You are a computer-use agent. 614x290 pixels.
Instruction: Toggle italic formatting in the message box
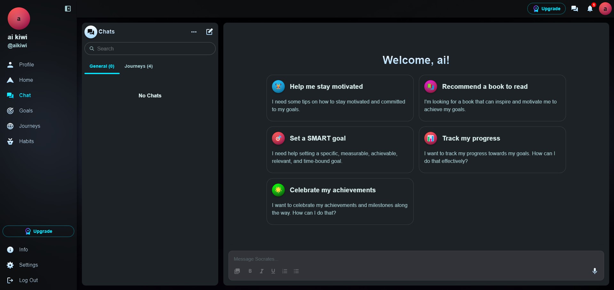262,271
